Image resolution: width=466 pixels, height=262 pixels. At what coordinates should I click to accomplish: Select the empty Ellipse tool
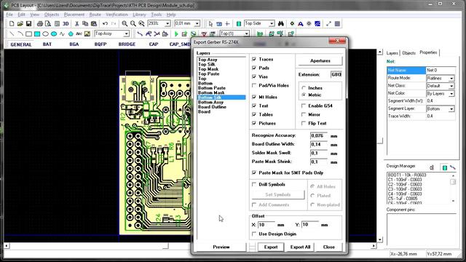(45, 33)
